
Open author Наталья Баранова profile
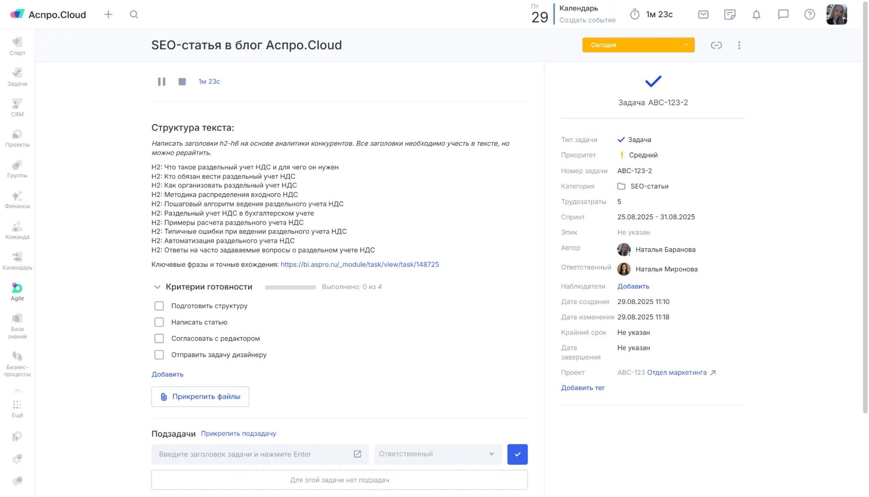pyautogui.click(x=656, y=250)
